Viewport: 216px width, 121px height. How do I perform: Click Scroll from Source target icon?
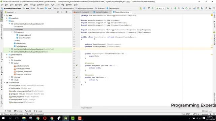tap(58, 12)
